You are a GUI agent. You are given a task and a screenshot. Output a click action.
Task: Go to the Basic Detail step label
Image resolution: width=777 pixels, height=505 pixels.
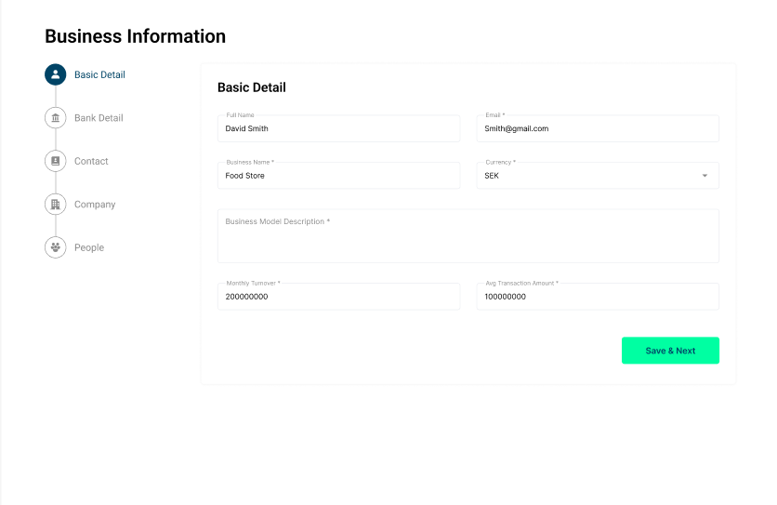tap(99, 75)
